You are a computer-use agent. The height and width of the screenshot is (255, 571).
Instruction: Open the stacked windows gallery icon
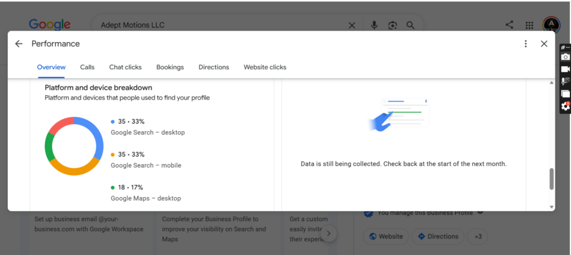click(565, 93)
